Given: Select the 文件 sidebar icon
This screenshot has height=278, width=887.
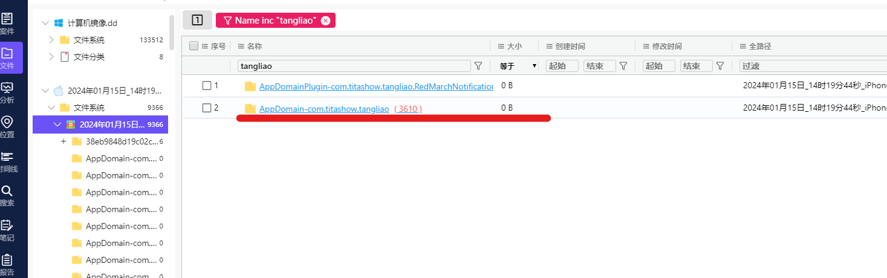Looking at the screenshot, I should (x=7, y=57).
